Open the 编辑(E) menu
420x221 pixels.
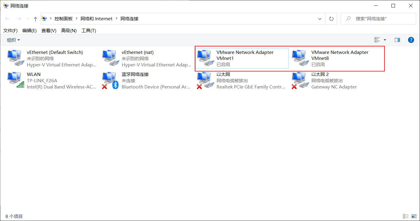30,31
